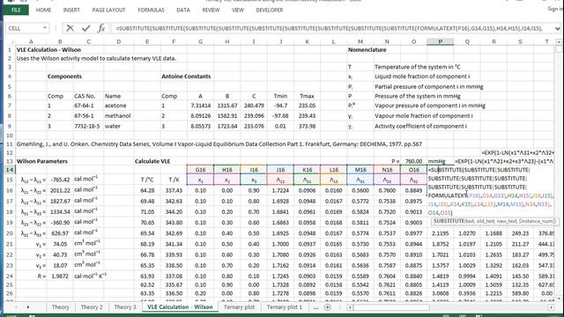Switch to Ternary plot 1 sheet tab
The image size is (564, 317).
[x=284, y=307]
